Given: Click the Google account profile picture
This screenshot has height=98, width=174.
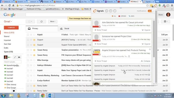Looking at the screenshot, I should coord(168,14).
